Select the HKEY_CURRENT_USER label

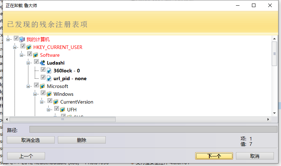[58, 47]
